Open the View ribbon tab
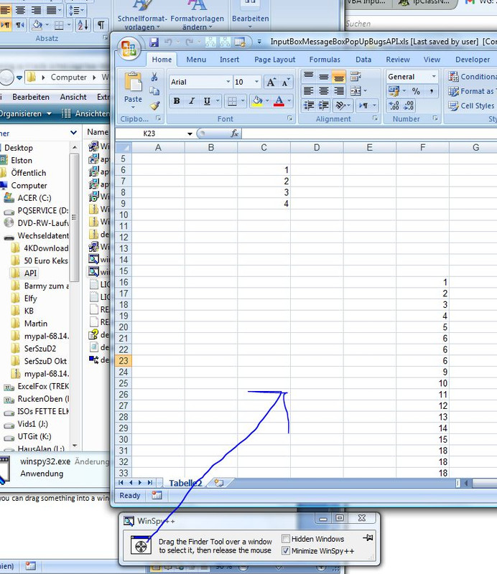The width and height of the screenshot is (497, 574). coord(432,60)
